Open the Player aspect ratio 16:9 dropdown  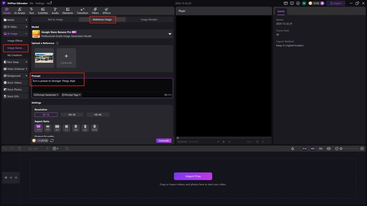[250, 142]
